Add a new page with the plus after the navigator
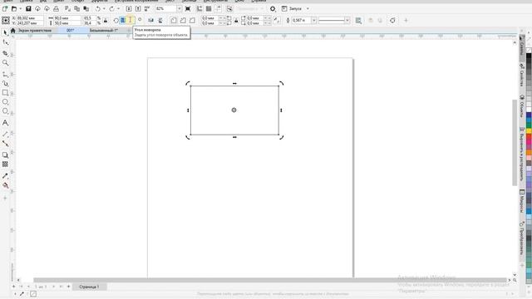This screenshot has width=532, height=299. click(x=68, y=287)
